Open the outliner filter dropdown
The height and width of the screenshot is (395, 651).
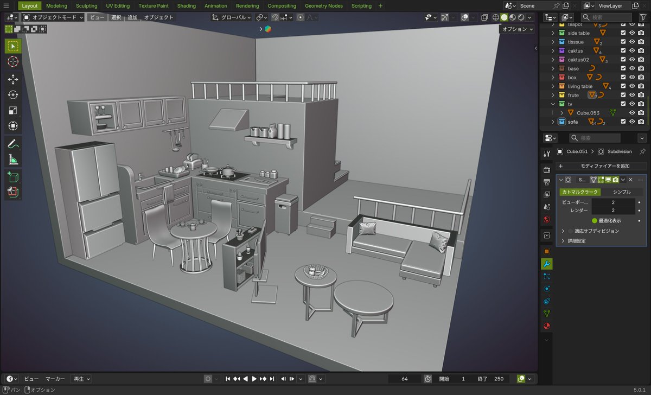click(643, 17)
